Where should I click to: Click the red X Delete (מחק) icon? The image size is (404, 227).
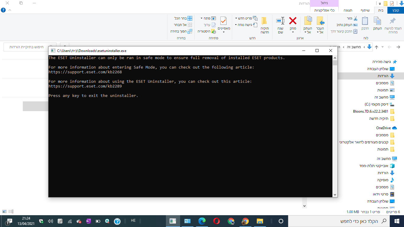point(293,21)
